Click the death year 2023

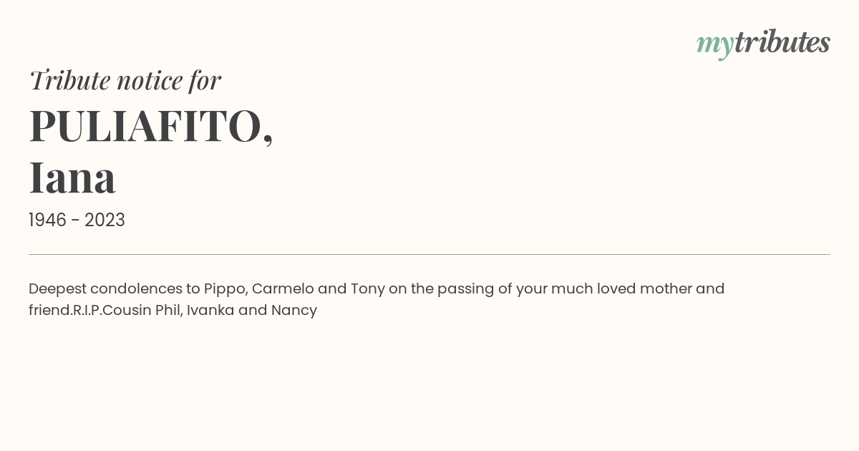[105, 220]
